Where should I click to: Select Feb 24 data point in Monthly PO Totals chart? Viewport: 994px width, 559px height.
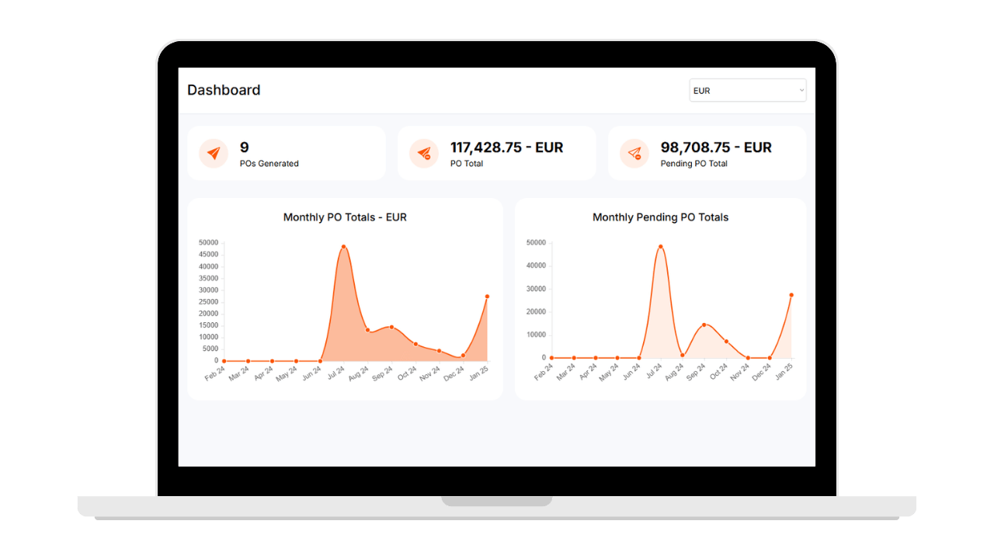(224, 361)
